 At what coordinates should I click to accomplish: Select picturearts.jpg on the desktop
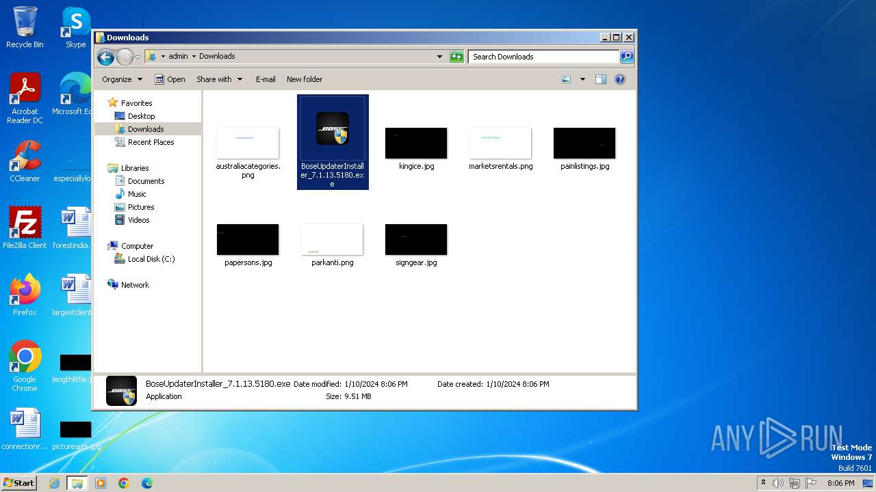[75, 435]
